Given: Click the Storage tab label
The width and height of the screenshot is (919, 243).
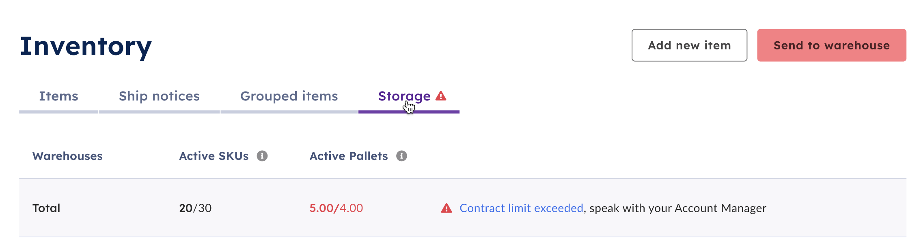Looking at the screenshot, I should click(x=404, y=96).
